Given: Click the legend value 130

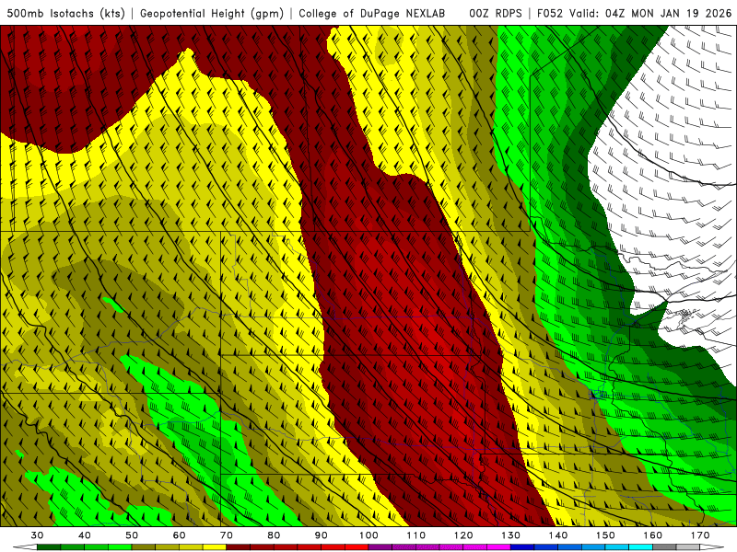Looking at the screenshot, I should click(510, 535).
